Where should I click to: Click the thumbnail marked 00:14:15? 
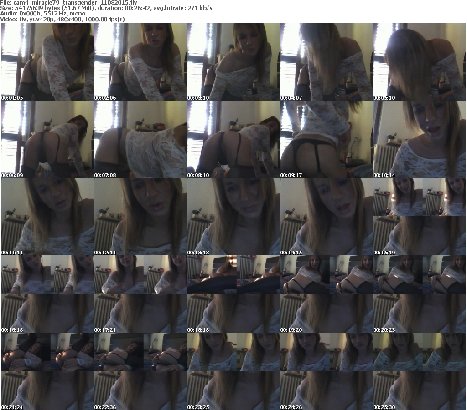327,217
